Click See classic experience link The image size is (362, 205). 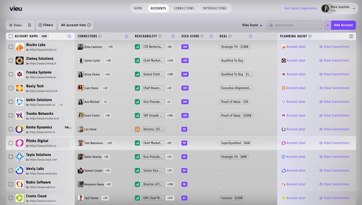[300, 8]
